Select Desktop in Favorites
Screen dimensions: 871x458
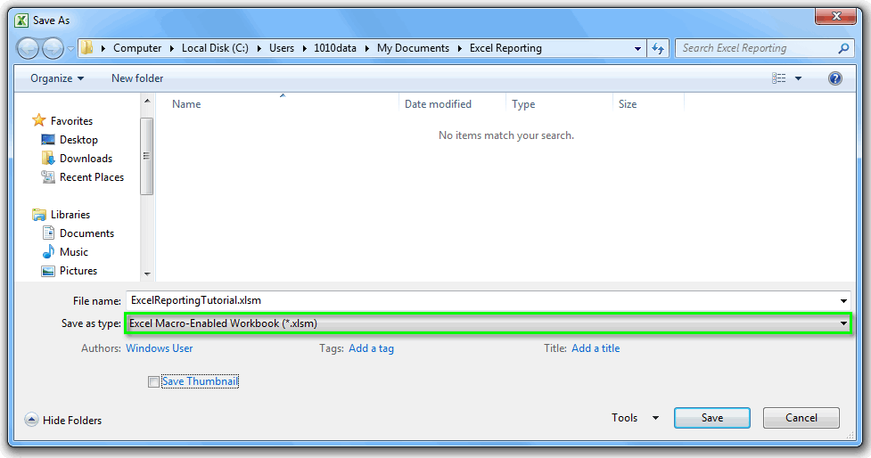78,140
